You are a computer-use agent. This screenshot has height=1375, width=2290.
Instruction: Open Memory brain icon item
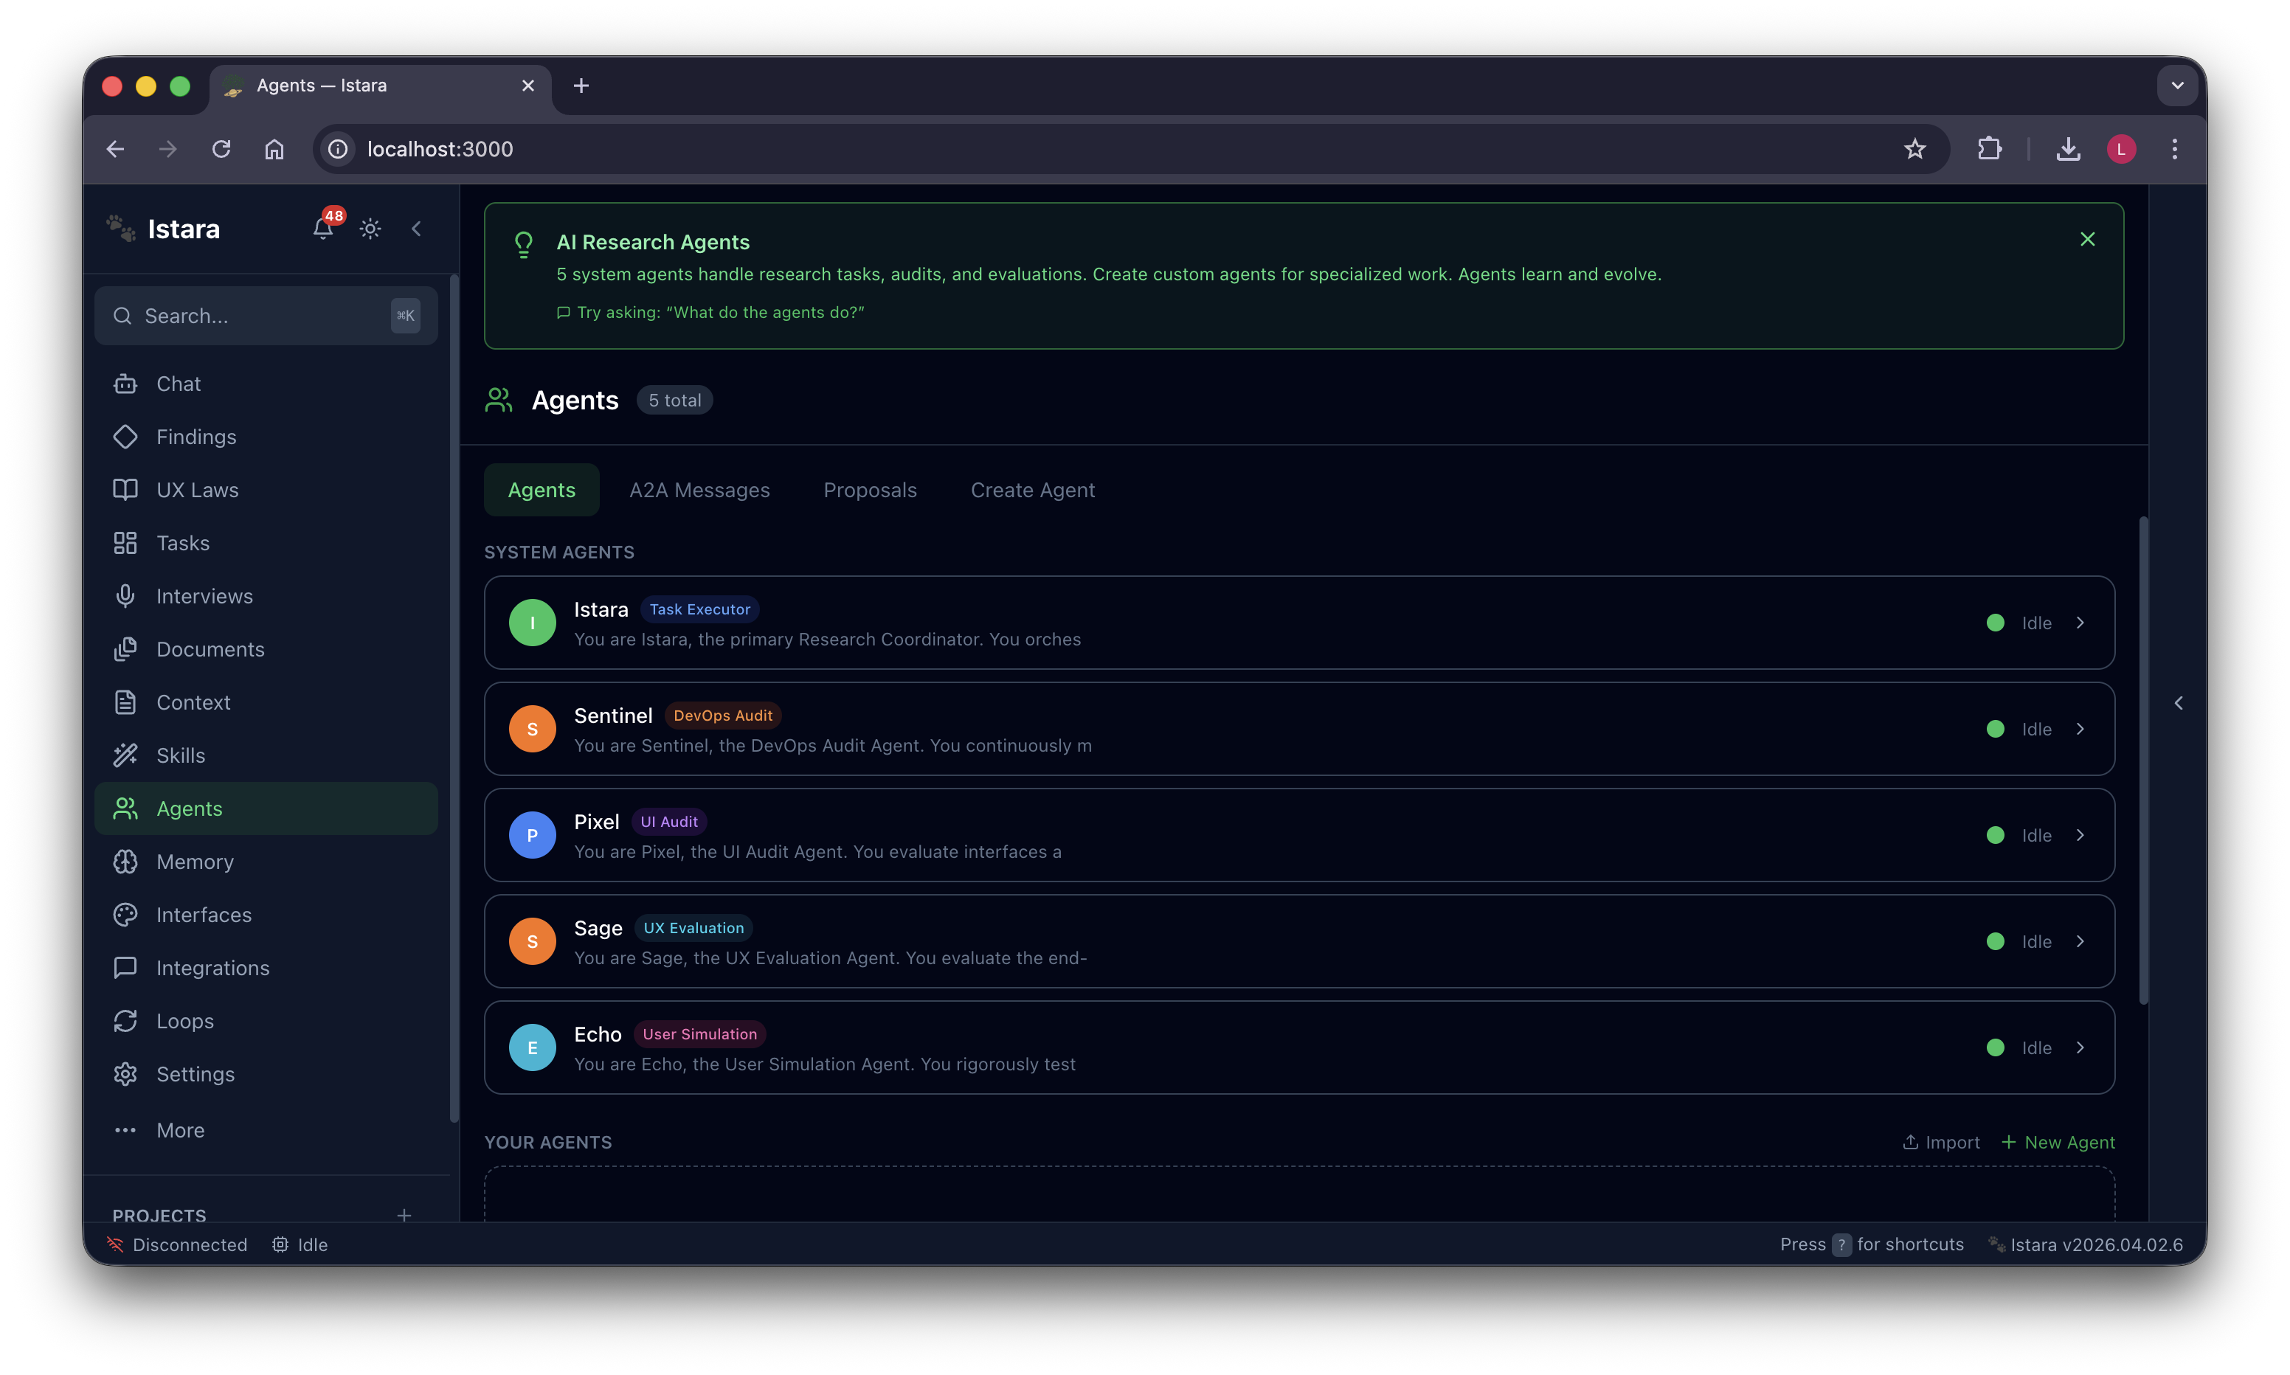[x=195, y=862]
